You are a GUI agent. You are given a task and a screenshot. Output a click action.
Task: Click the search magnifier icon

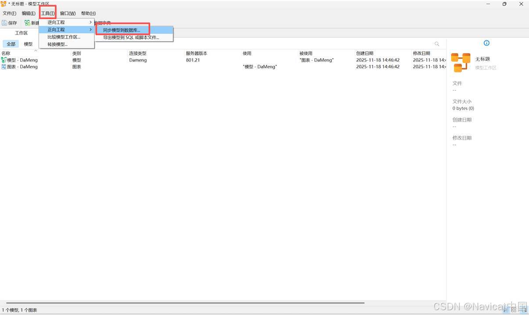point(437,44)
